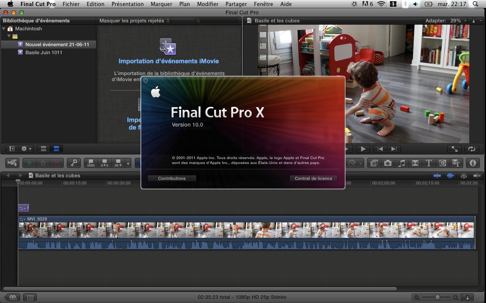Open the keyword editor key icon

[74, 163]
